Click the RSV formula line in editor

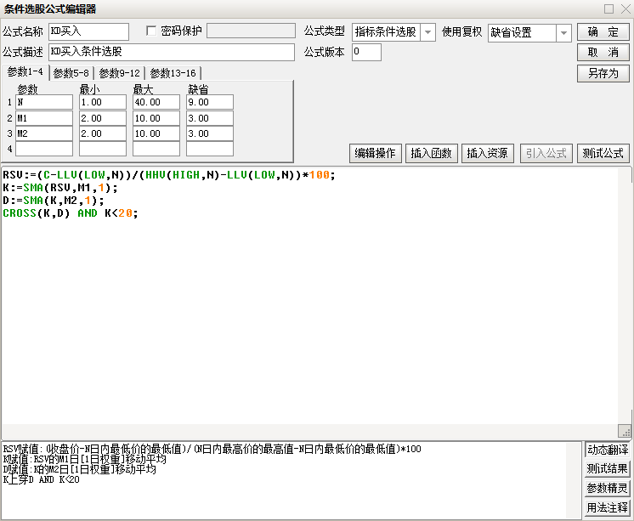tap(169, 175)
